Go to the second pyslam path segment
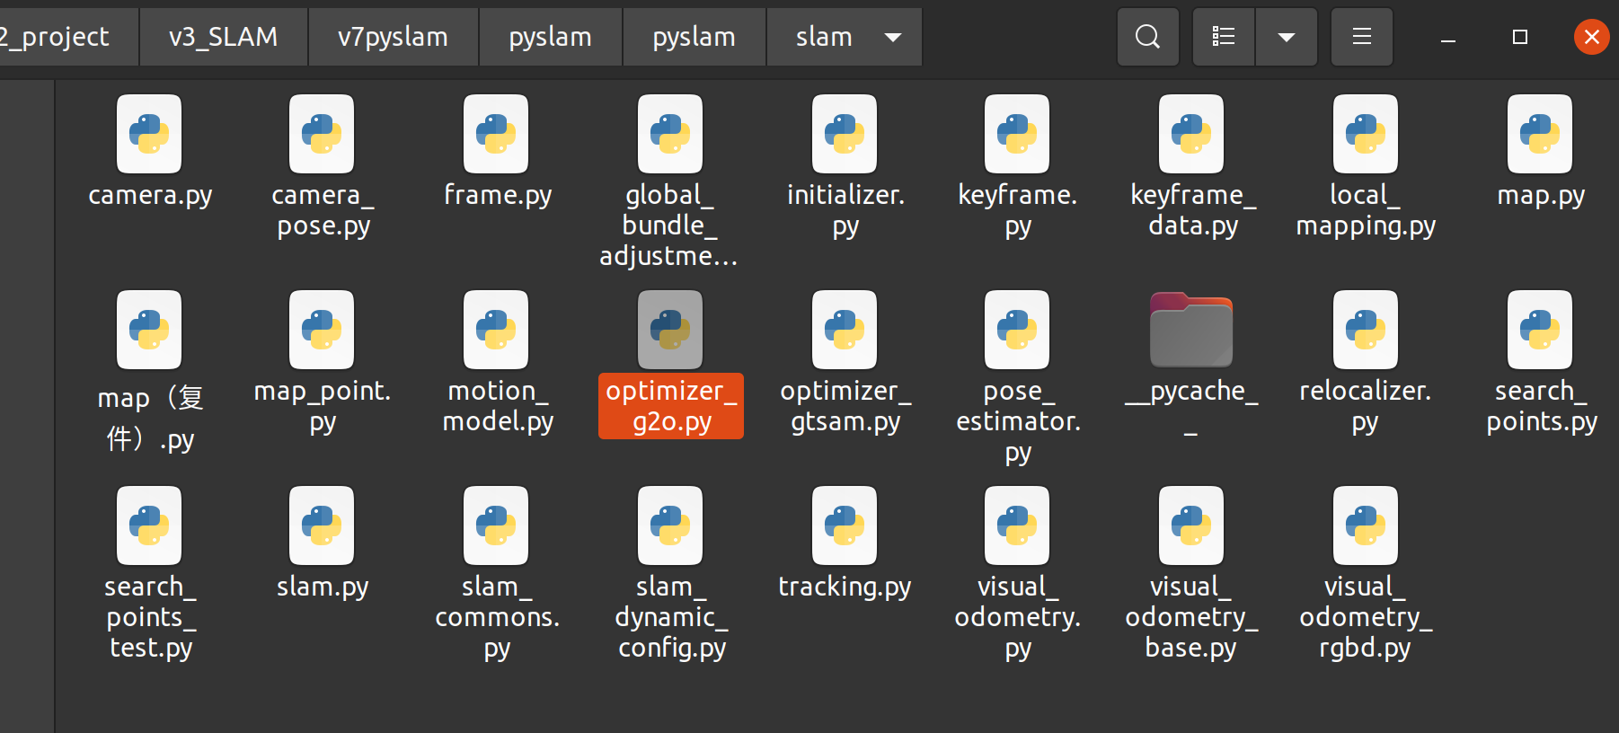The height and width of the screenshot is (733, 1619). 694,37
